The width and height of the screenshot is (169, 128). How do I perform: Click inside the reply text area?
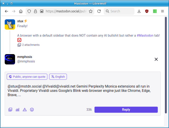(83, 93)
